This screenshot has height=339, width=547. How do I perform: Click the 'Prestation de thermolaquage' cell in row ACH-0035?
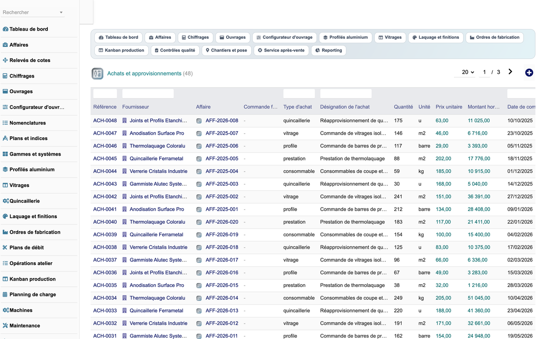(352, 285)
